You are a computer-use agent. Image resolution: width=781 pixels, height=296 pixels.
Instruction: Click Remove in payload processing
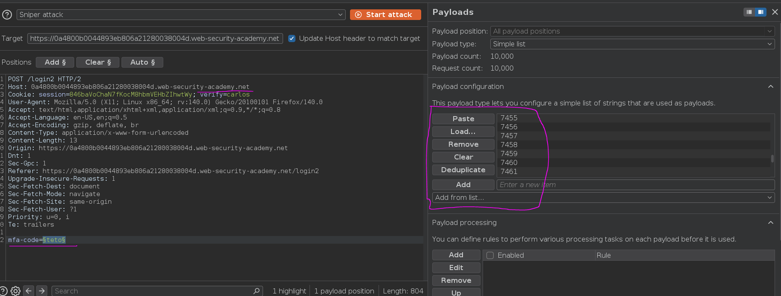pyautogui.click(x=456, y=280)
